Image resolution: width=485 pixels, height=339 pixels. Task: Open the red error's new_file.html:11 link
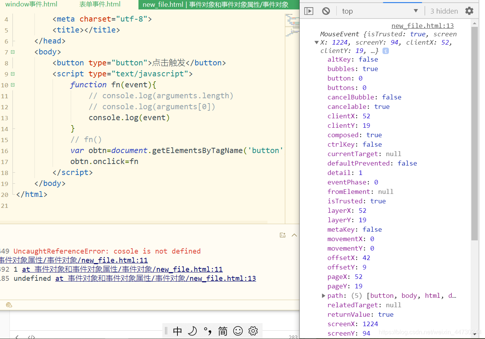click(74, 260)
